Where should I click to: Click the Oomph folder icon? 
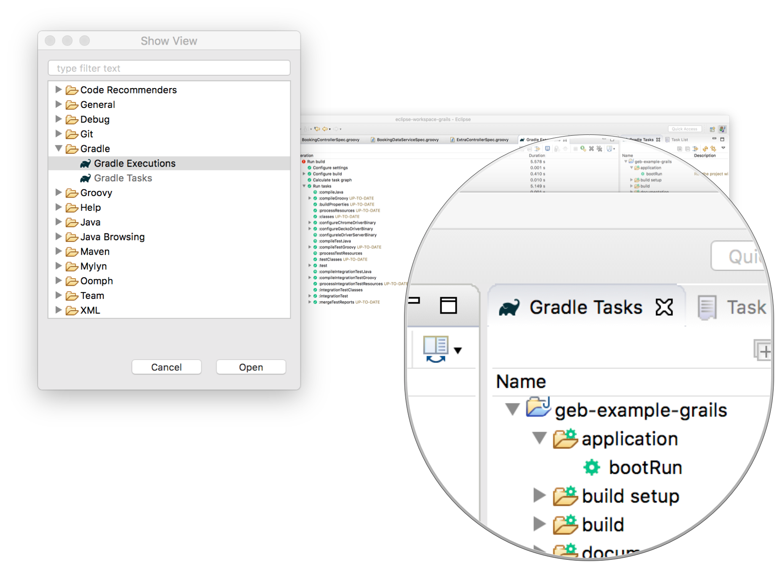tap(72, 281)
